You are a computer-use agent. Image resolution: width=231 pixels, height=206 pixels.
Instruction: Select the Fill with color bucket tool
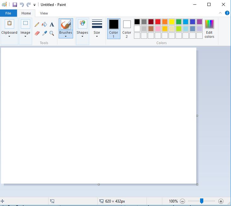[x=44, y=25]
